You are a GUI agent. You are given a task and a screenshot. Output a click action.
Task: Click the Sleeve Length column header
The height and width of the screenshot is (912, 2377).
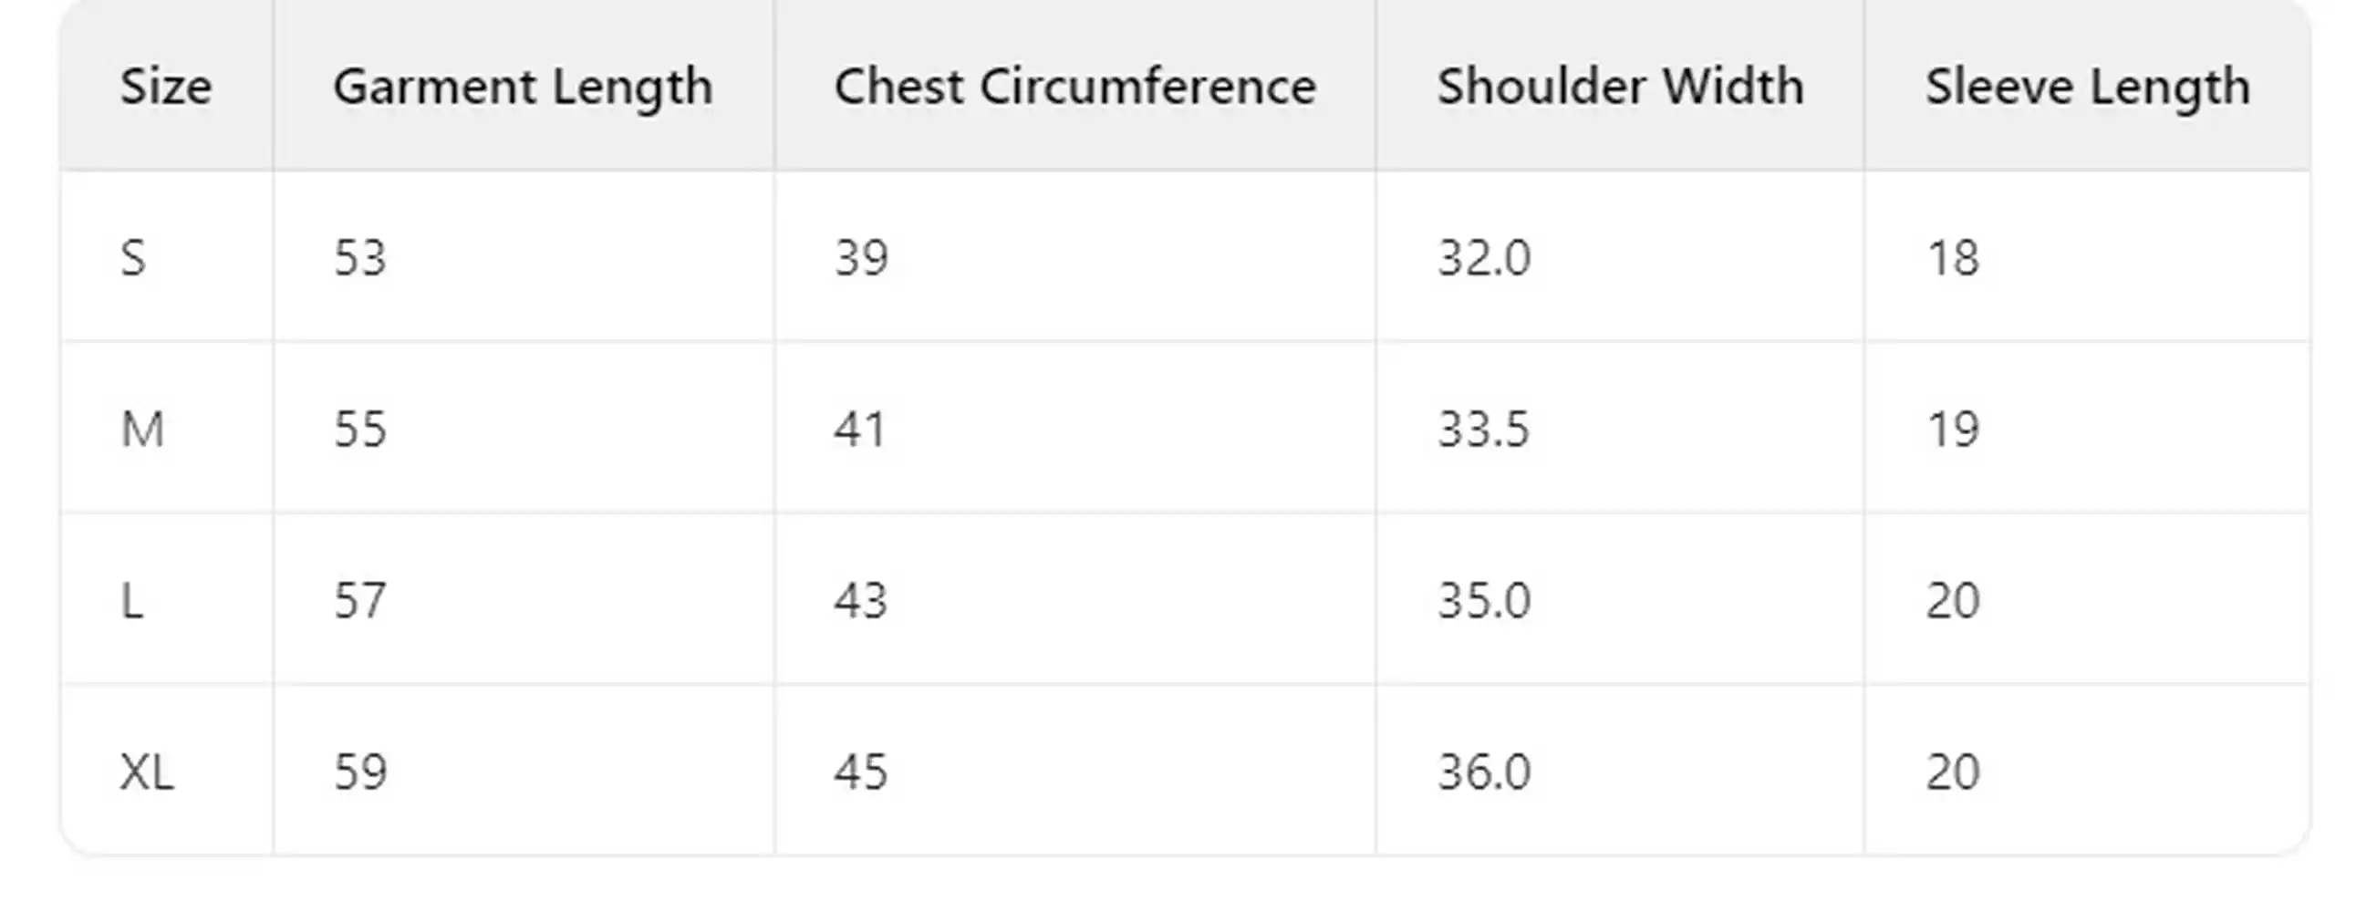(2086, 87)
